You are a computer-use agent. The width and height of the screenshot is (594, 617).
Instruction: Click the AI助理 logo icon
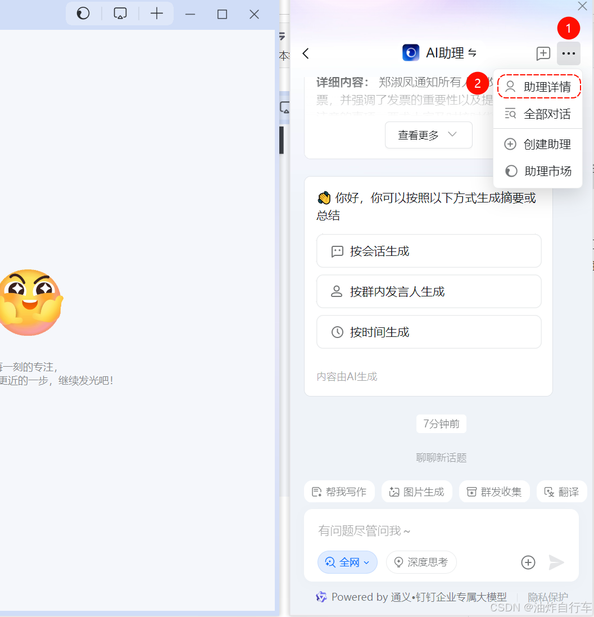pyautogui.click(x=411, y=53)
